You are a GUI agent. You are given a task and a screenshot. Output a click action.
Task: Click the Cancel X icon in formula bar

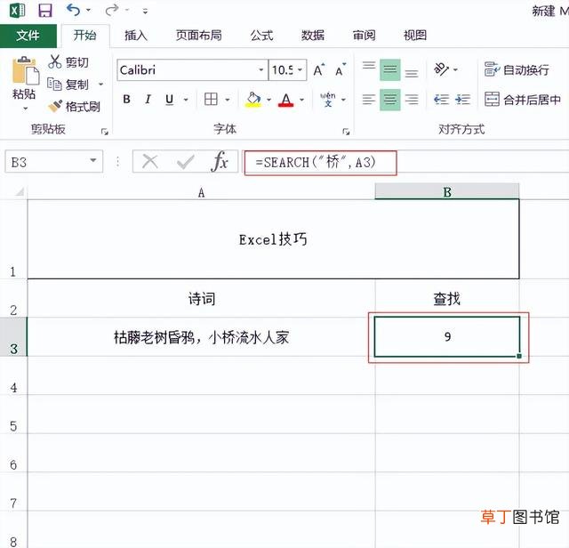[x=150, y=161]
